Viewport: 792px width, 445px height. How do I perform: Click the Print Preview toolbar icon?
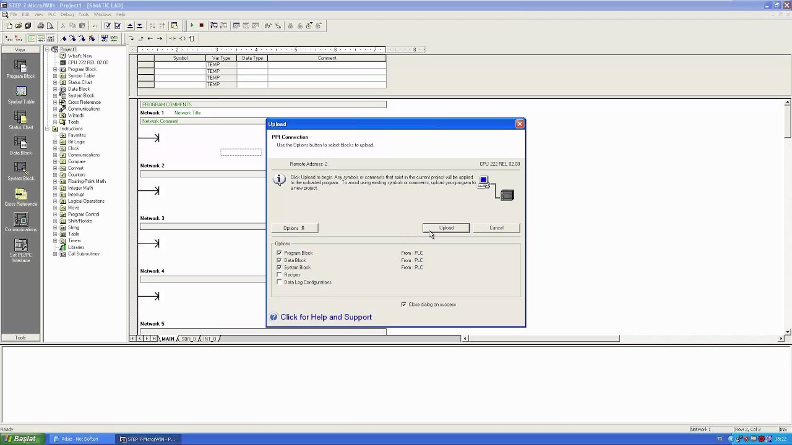pos(50,26)
